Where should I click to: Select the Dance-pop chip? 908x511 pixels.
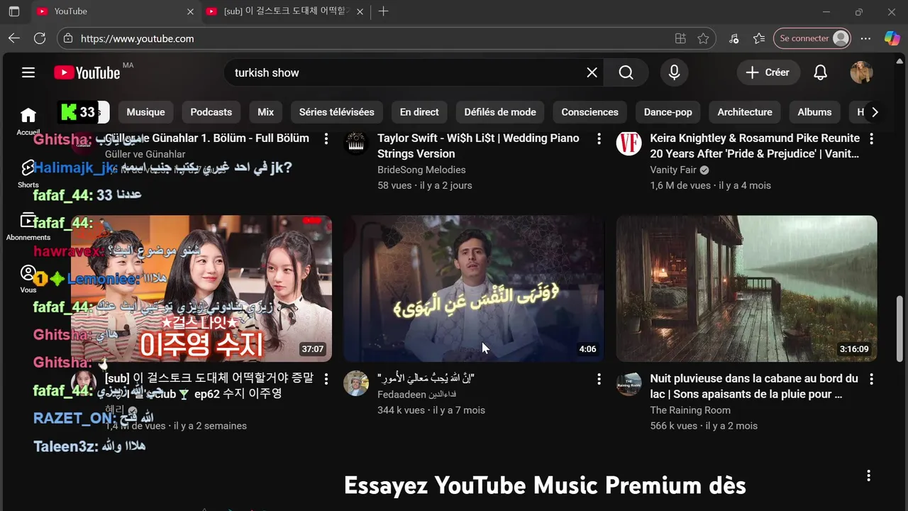pos(668,112)
